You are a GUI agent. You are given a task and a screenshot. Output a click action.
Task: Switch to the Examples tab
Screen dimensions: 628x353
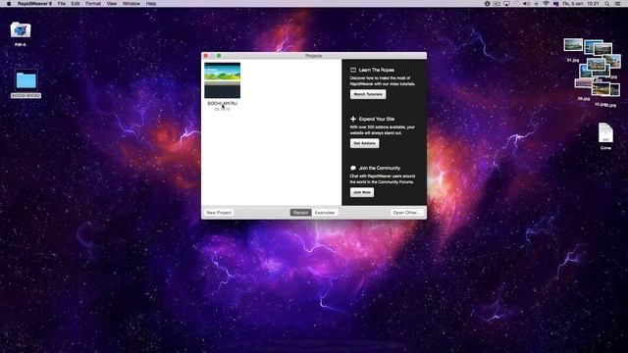(x=325, y=213)
